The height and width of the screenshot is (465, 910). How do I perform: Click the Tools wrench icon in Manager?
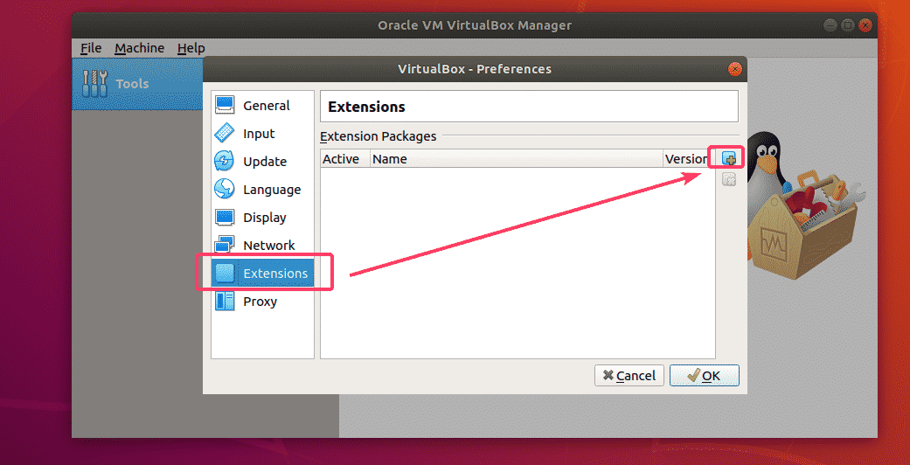(94, 84)
